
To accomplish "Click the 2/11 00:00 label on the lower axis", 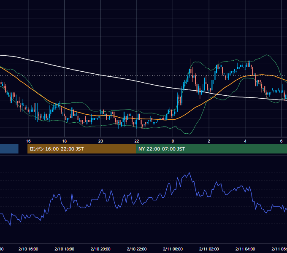I will 173,249.
